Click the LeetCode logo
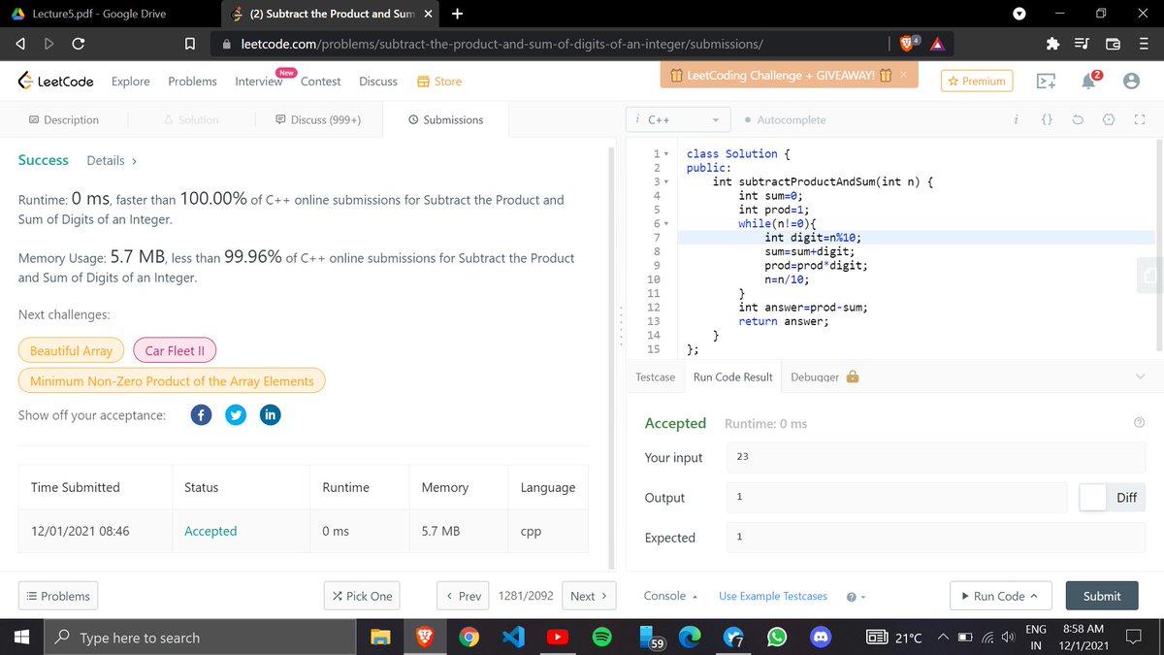Image resolution: width=1164 pixels, height=655 pixels. (56, 82)
